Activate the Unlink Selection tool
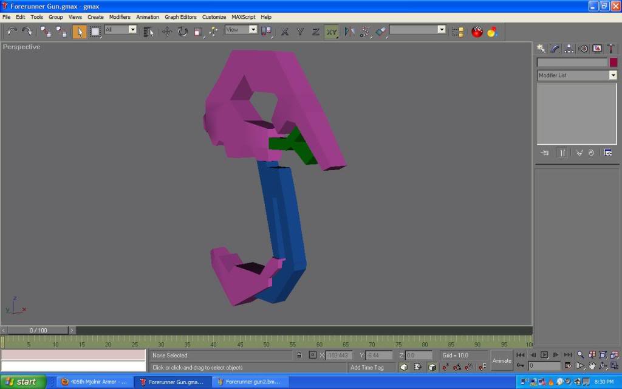Image resolution: width=622 pixels, height=389 pixels. [61, 32]
